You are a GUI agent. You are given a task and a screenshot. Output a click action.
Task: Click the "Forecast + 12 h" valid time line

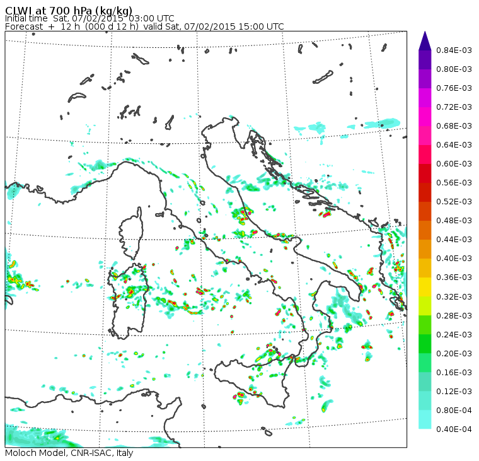(144, 26)
